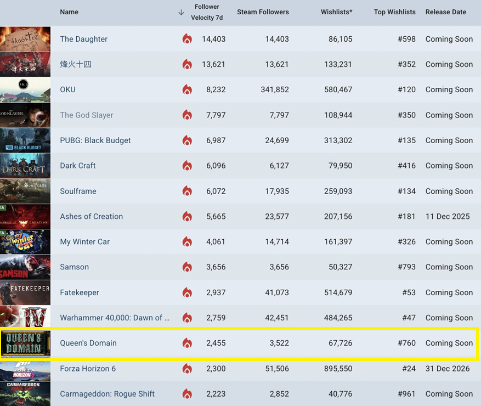
Task: Click the flame icon in the Fatekeeper row
Action: (x=187, y=292)
